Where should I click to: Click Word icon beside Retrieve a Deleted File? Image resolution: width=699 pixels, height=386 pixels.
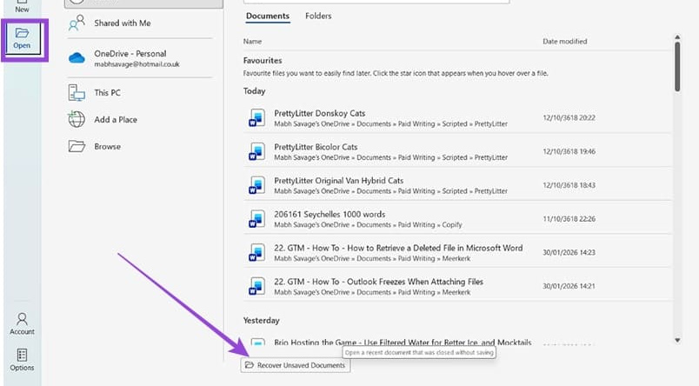(256, 253)
